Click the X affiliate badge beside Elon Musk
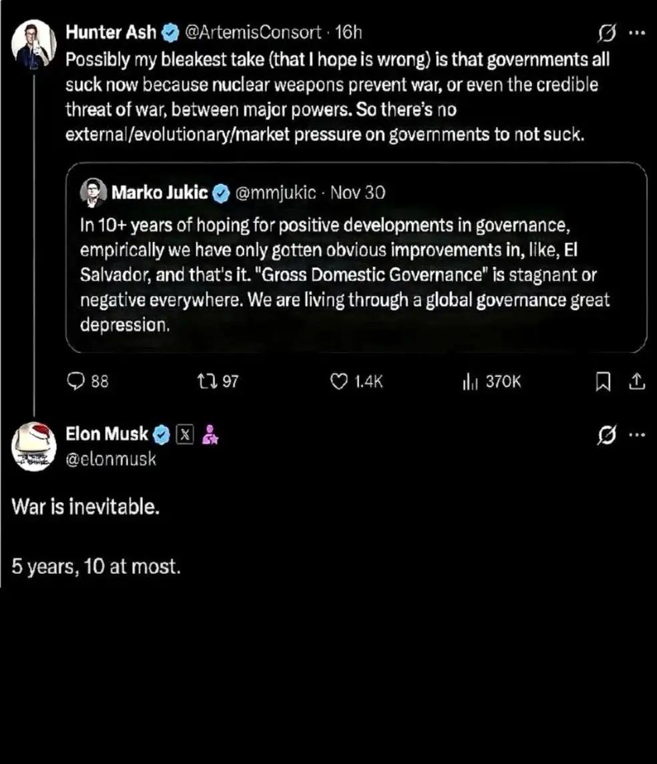 (186, 435)
